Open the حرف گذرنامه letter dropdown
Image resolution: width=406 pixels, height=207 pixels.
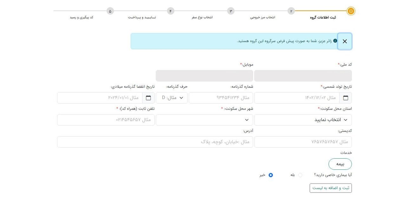pos(171,98)
